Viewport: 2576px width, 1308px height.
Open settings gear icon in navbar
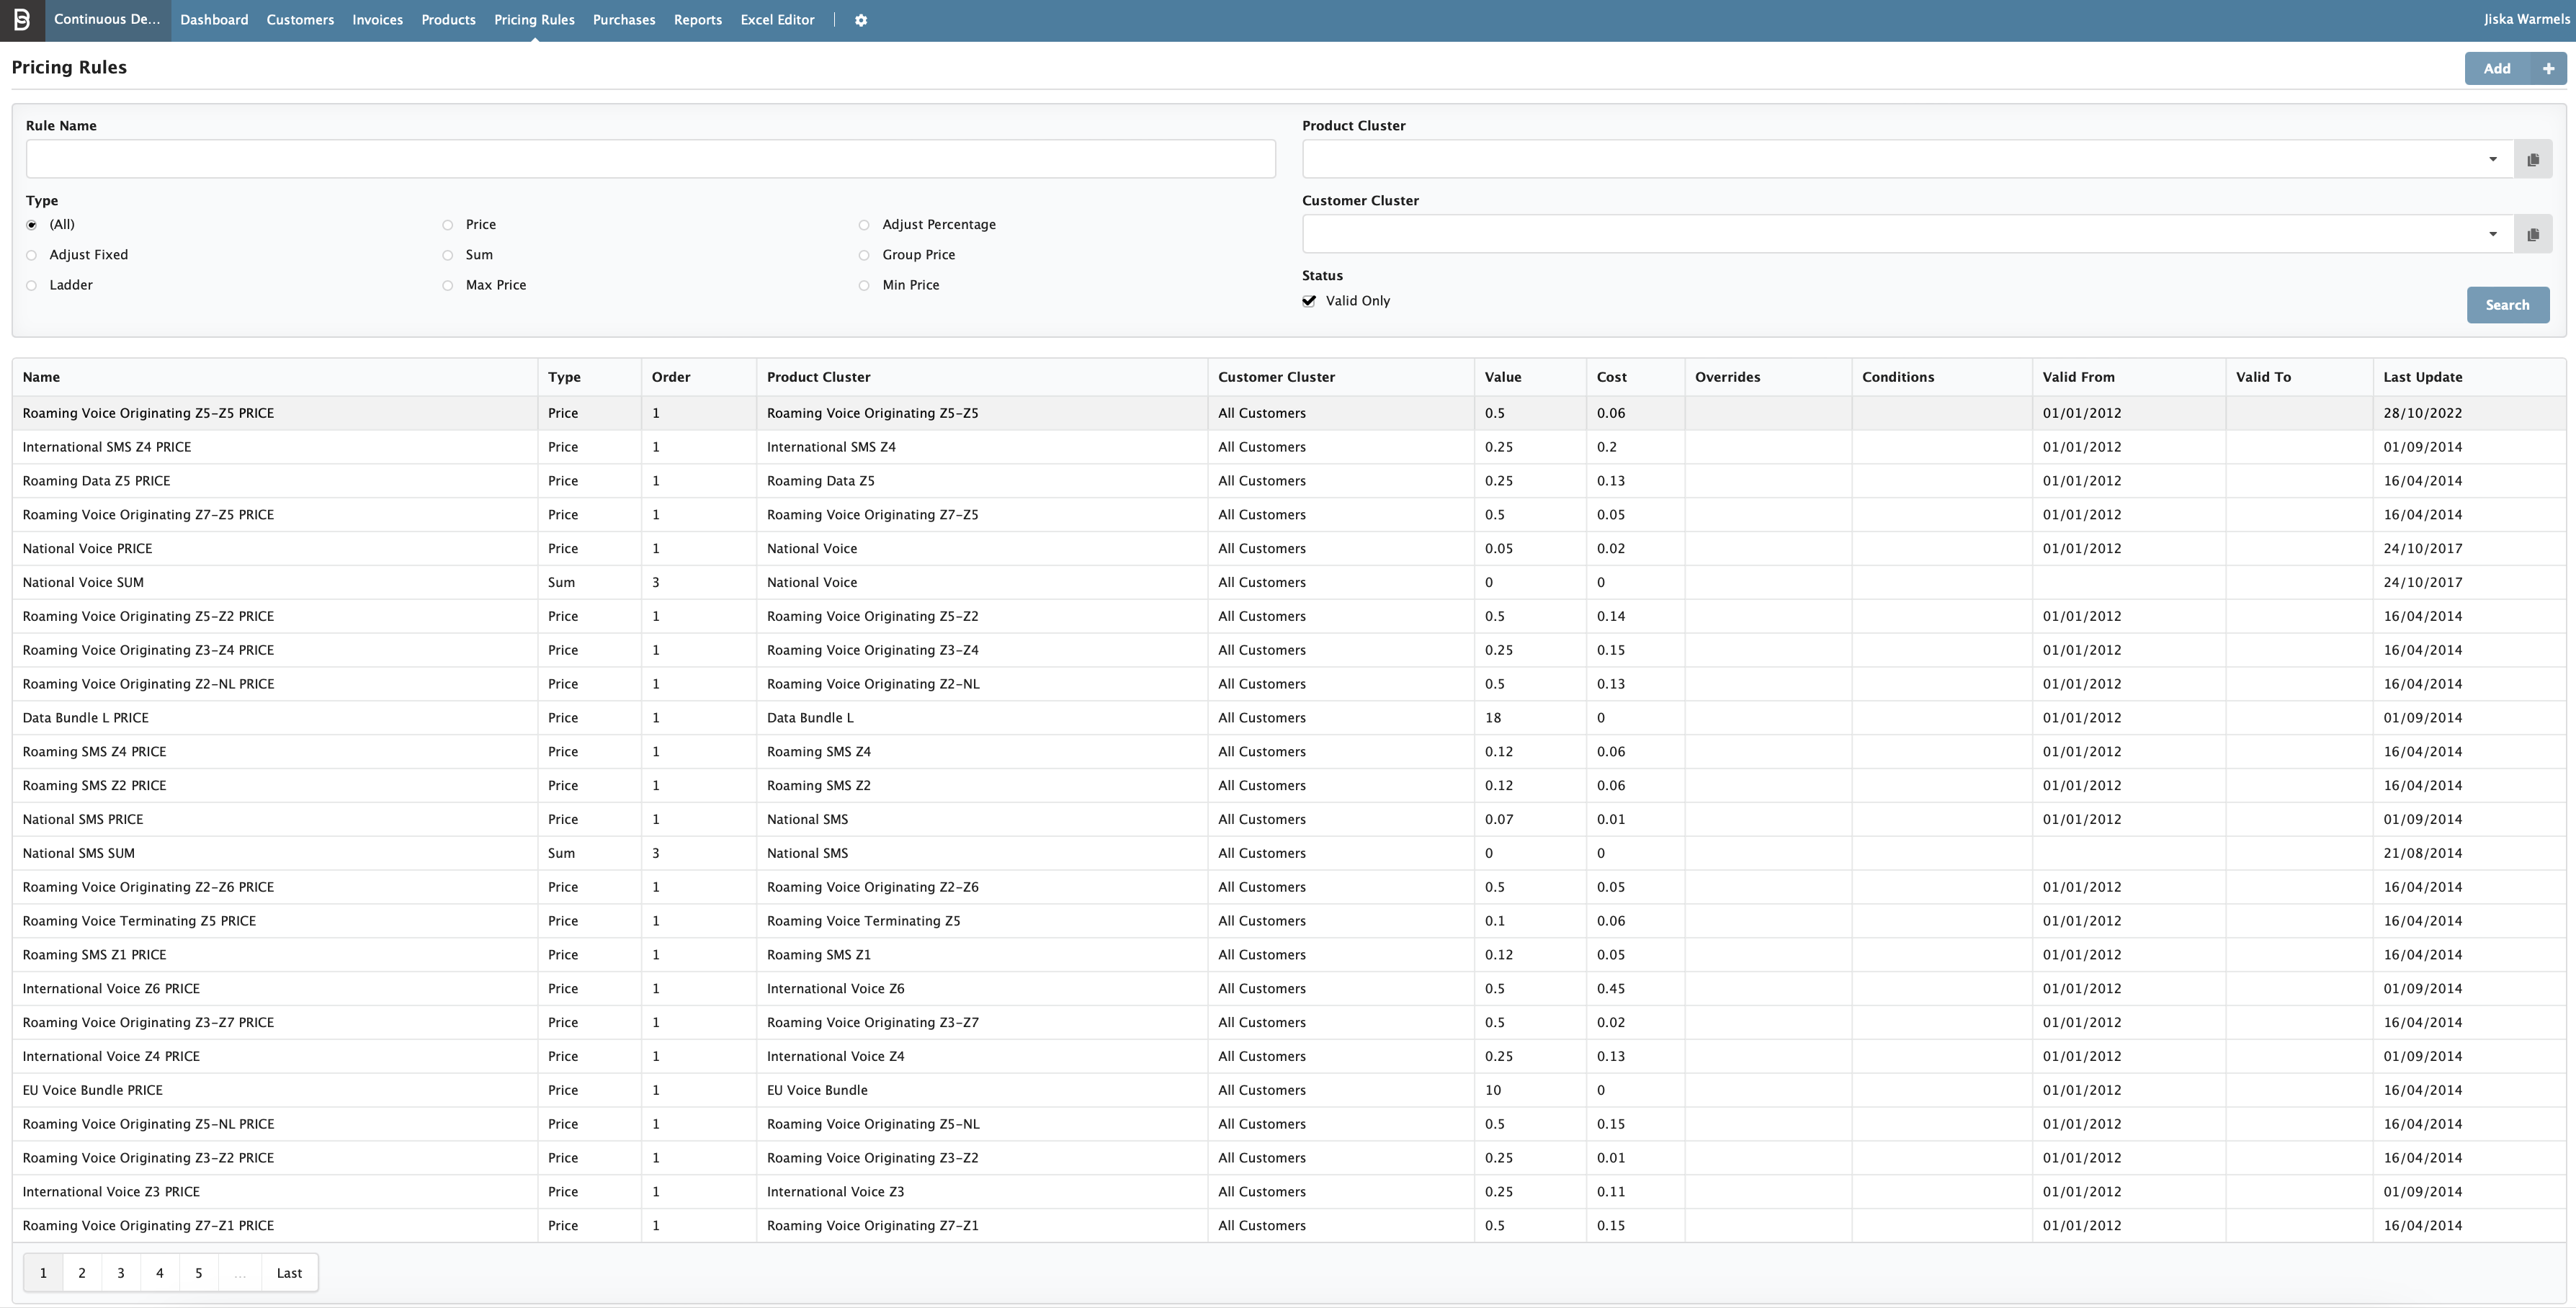click(x=860, y=20)
